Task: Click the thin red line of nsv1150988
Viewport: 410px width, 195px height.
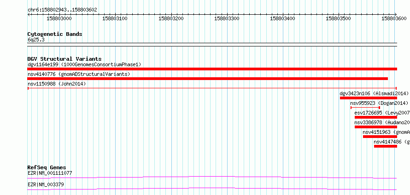Action: click(212, 88)
